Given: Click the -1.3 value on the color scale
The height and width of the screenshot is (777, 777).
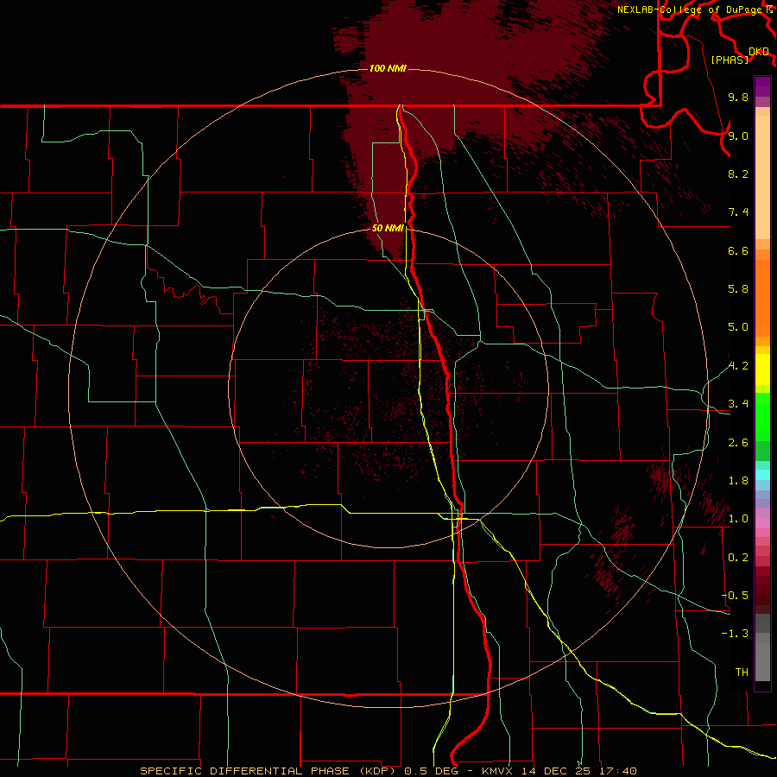Looking at the screenshot, I should point(735,634).
